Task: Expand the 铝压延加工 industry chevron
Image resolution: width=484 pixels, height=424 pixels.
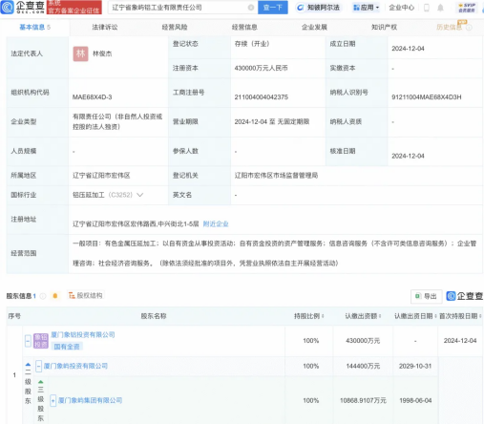Action: coord(139,195)
